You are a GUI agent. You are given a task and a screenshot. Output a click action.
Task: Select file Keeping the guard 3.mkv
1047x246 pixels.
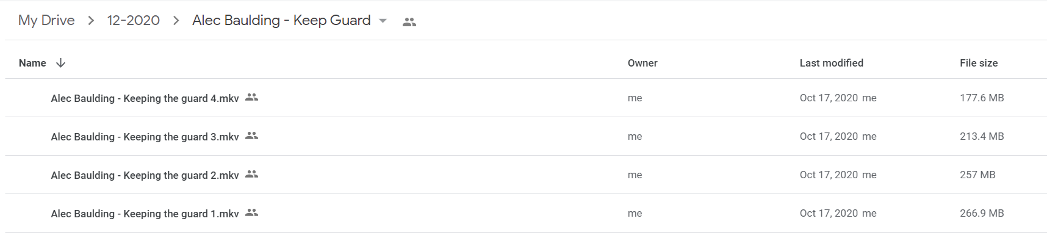525,136
